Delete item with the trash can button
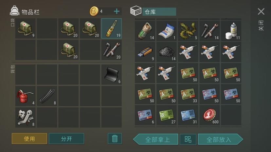The width and height of the screenshot is (271, 152). 115,139
